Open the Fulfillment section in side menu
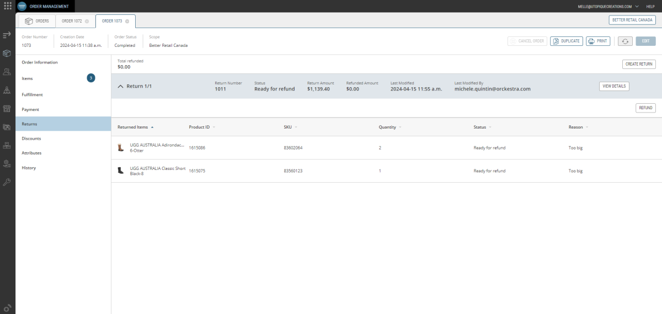Viewport: 662px width, 314px height. 32,95
